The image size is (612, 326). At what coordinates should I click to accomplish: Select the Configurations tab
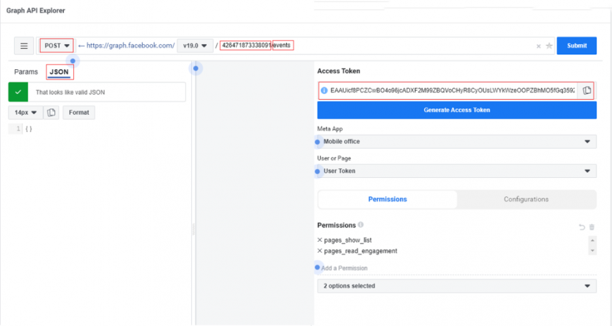(526, 199)
